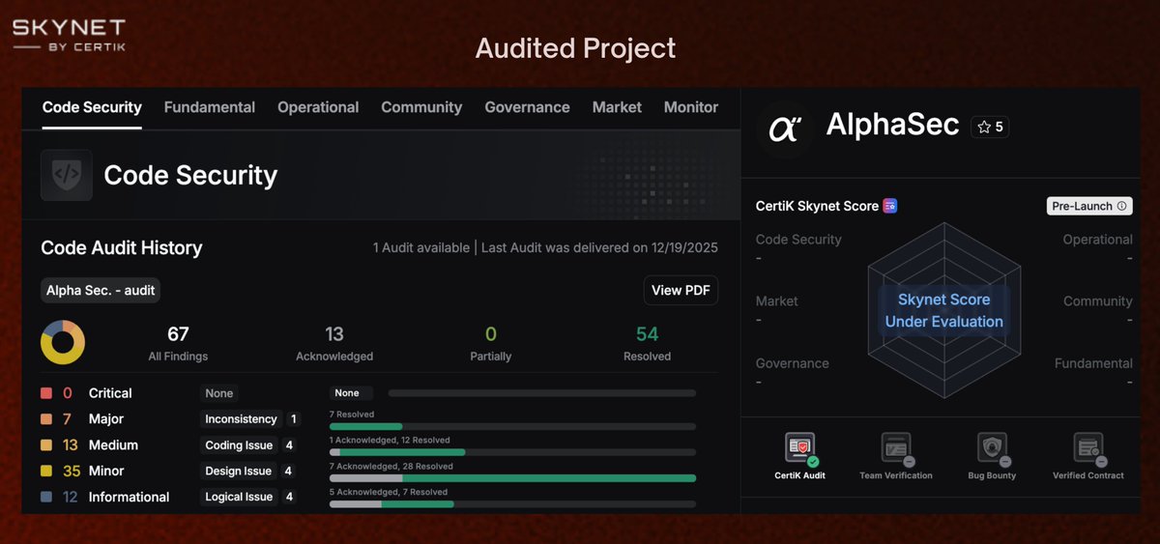Click the Bug Bounty badge icon
Screen dimensions: 1160x544
click(x=992, y=448)
